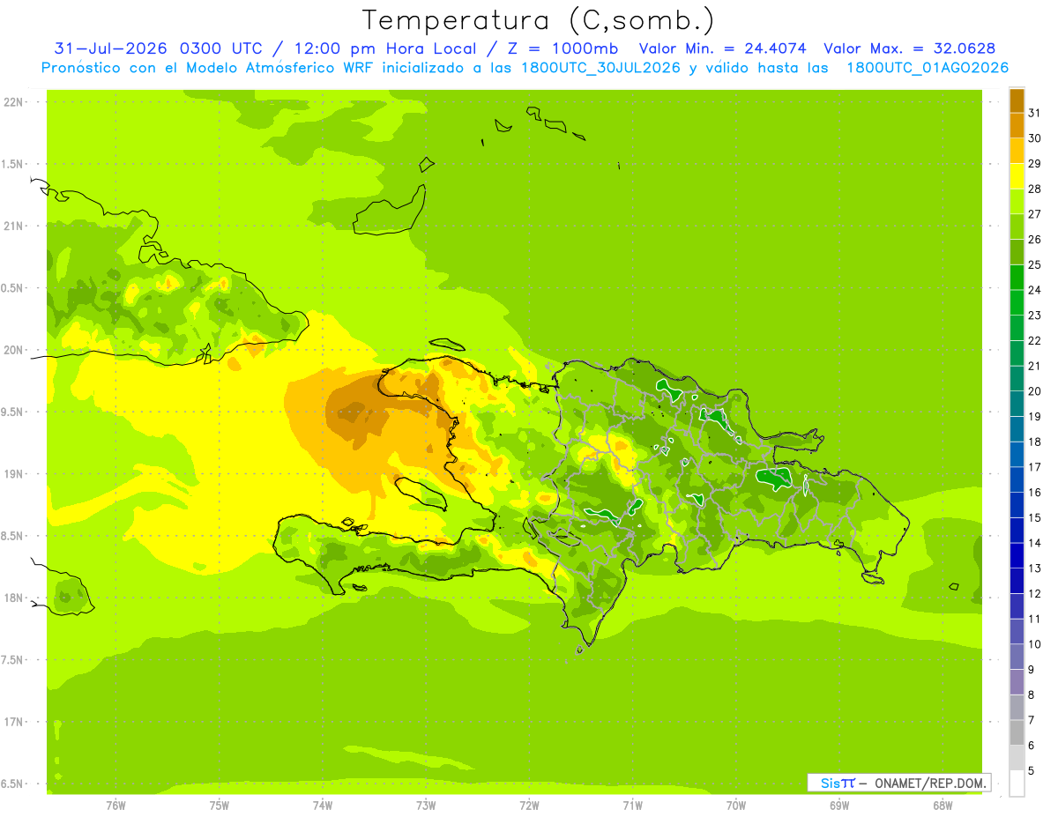Click the '27' colorbar label

tap(1035, 214)
